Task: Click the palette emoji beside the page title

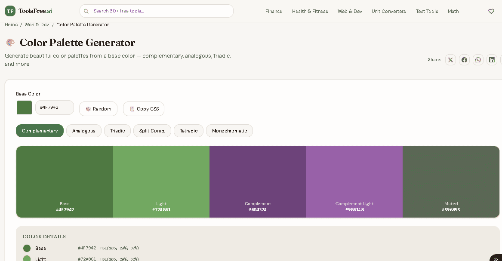Action: coord(10,43)
